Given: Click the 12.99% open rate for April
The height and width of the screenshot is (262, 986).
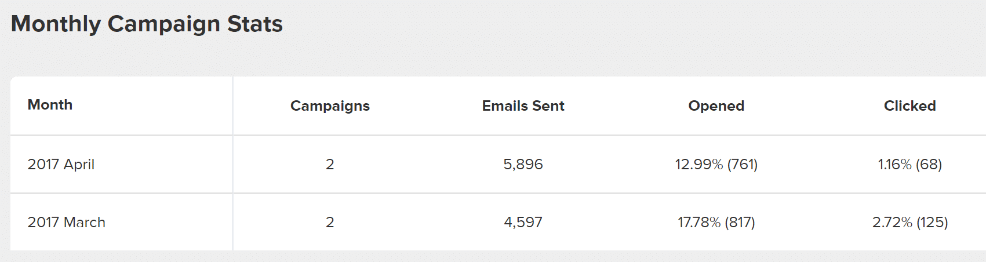Looking at the screenshot, I should tap(698, 165).
